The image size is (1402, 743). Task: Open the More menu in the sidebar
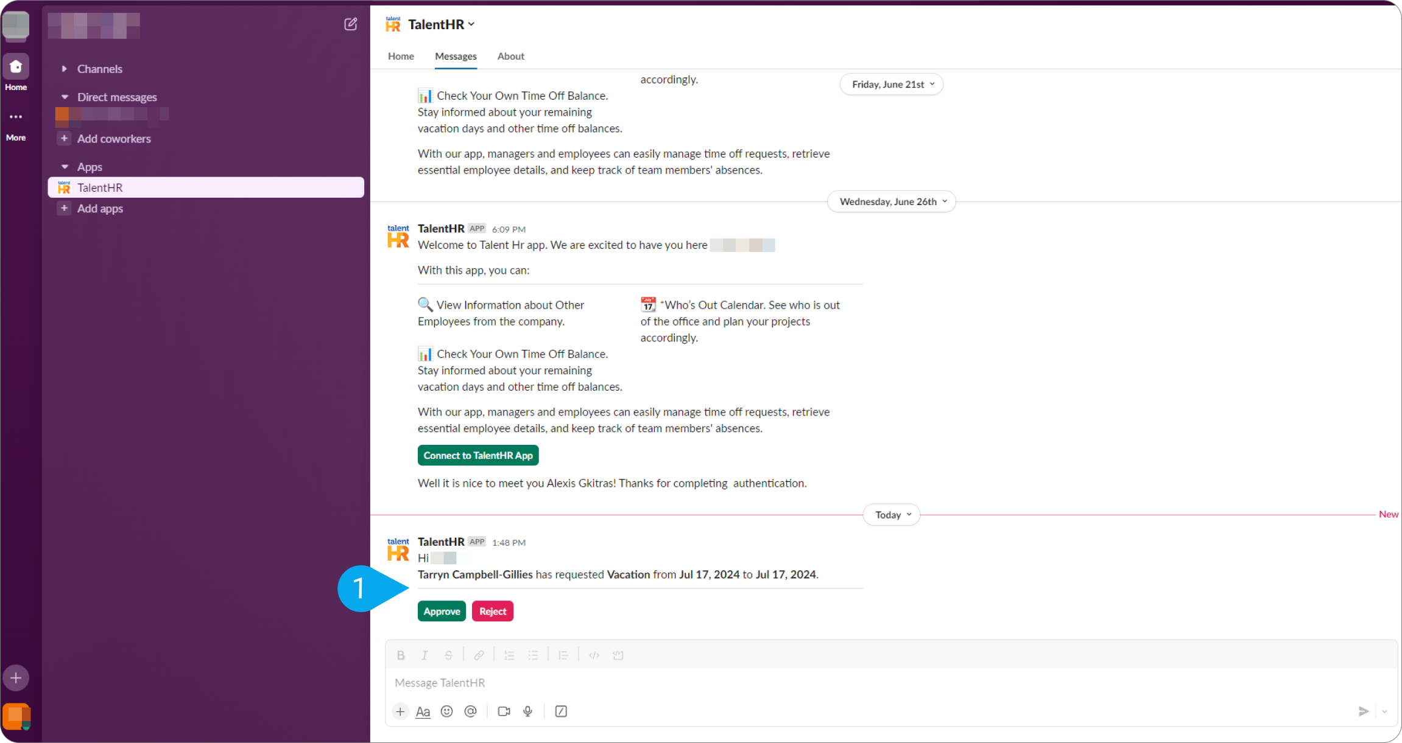pyautogui.click(x=16, y=117)
